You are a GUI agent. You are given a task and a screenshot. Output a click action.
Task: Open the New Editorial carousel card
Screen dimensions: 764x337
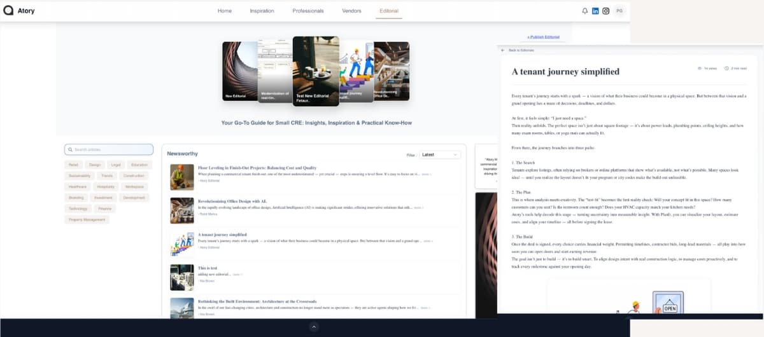(239, 71)
